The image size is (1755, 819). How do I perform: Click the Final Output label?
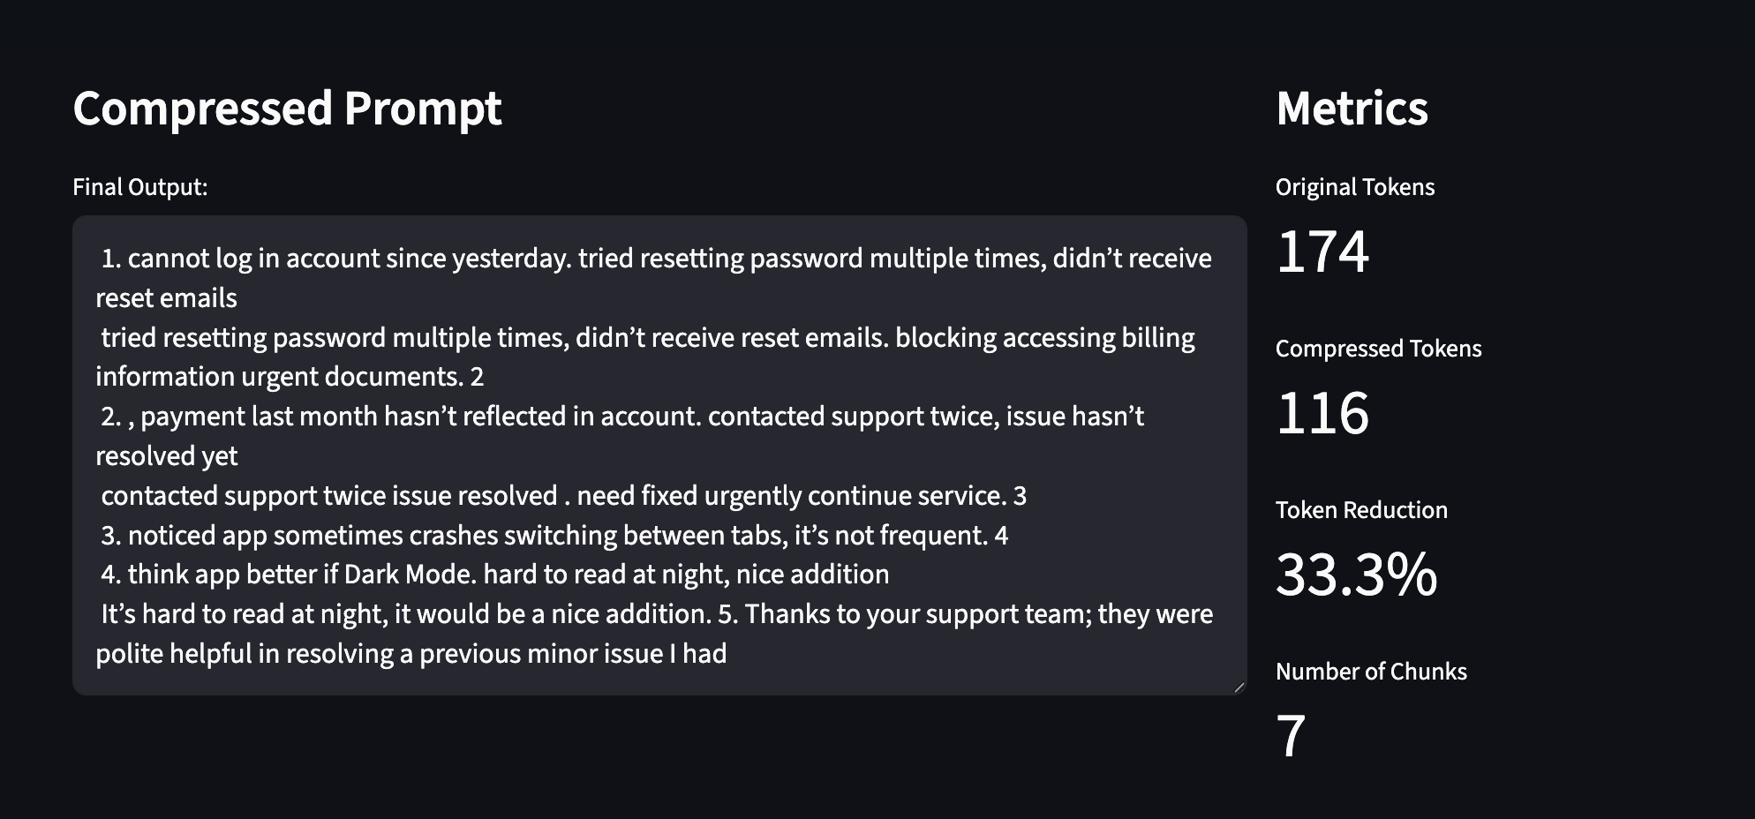pos(140,187)
